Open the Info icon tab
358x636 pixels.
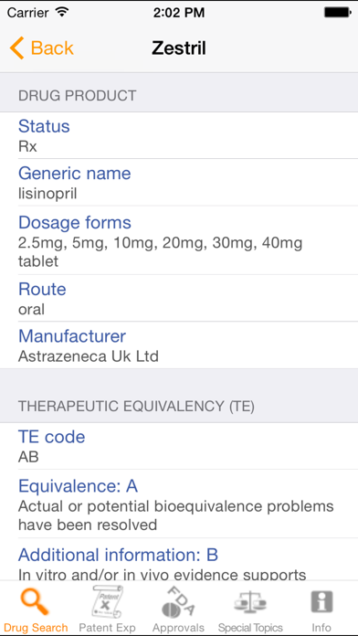(321, 602)
